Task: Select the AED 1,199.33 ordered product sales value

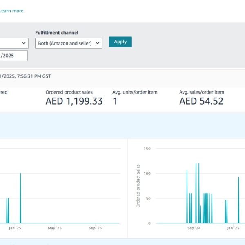Action: pos(74,101)
